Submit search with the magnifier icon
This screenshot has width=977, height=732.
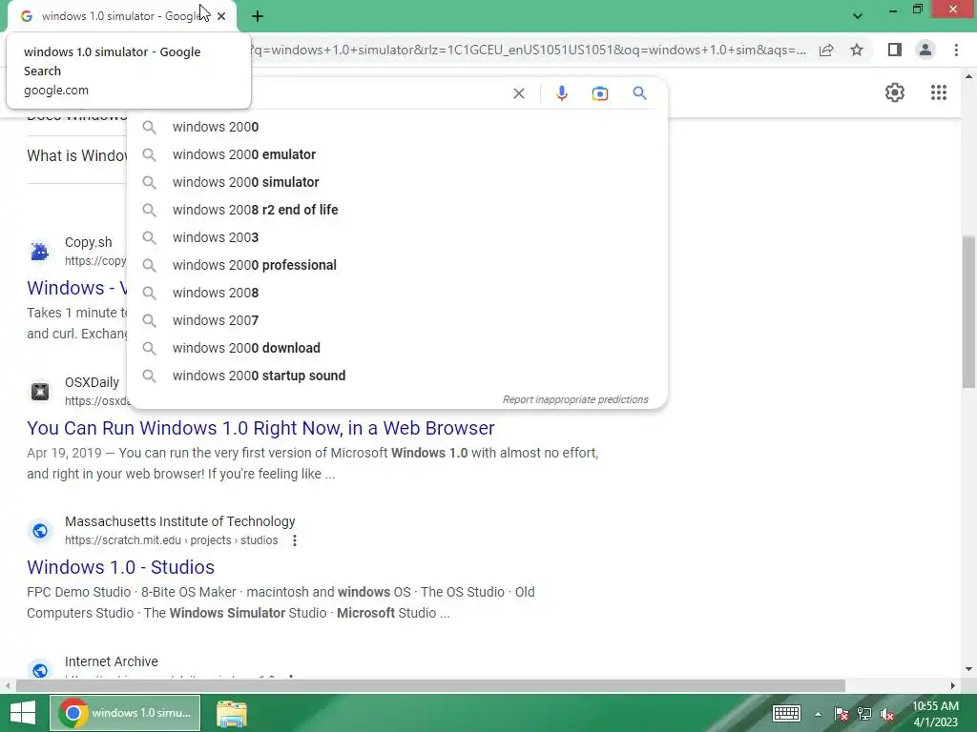click(x=639, y=93)
